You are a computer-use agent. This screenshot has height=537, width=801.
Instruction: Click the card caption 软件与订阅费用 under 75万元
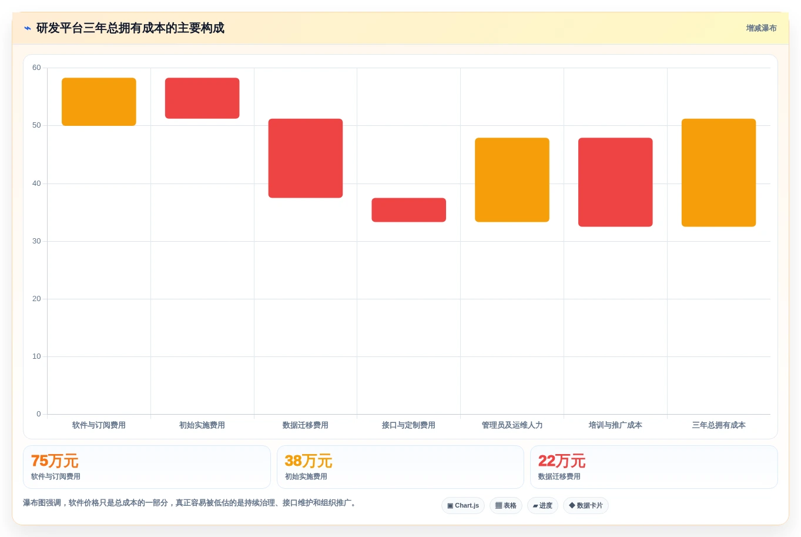pos(56,477)
